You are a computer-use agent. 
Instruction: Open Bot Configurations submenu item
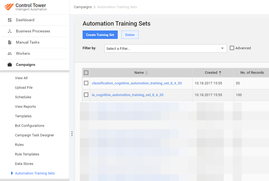[x=29, y=126]
